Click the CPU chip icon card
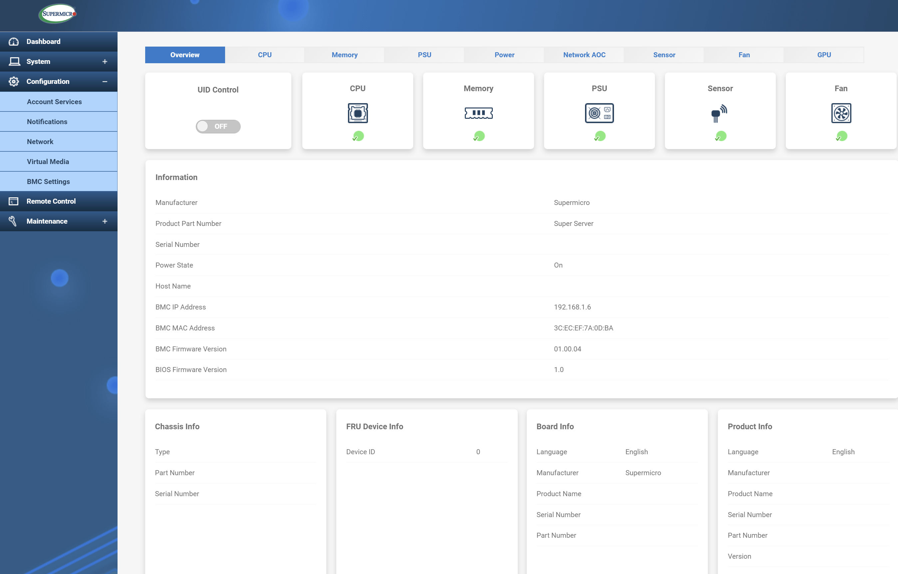This screenshot has height=574, width=898. [357, 113]
